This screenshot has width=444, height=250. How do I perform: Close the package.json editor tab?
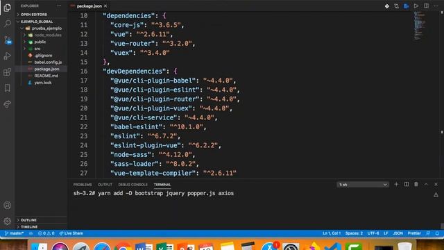coord(105,6)
